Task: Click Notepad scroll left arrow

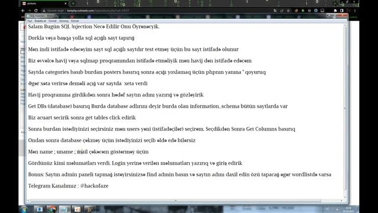Action: coord(28,201)
